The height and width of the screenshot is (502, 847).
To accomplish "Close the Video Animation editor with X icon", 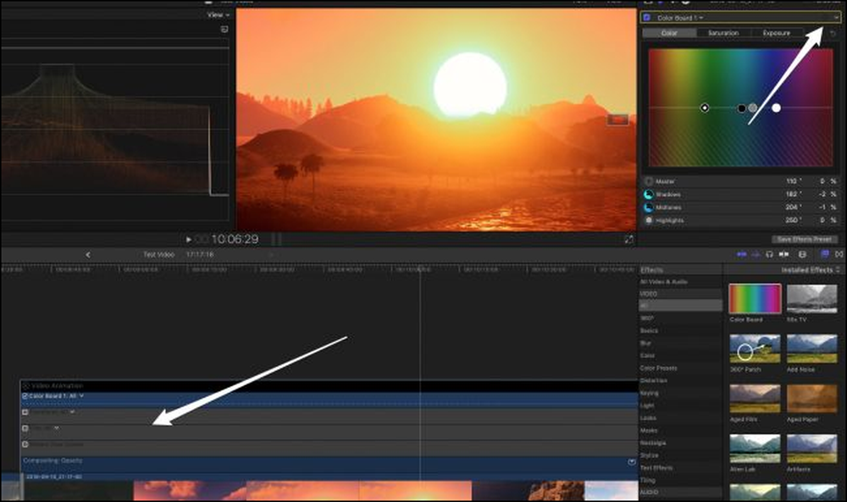I will pos(25,386).
